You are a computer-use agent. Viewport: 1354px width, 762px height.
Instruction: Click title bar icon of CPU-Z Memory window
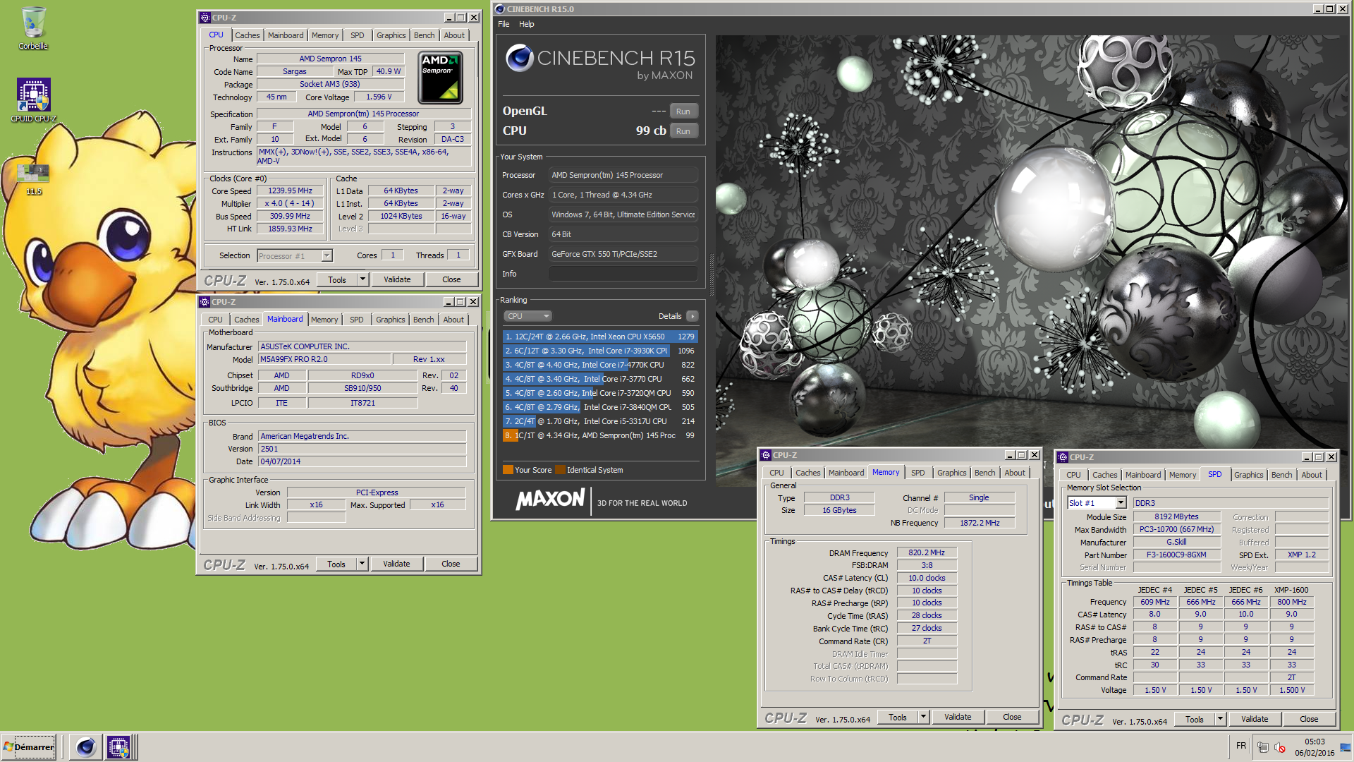click(766, 455)
